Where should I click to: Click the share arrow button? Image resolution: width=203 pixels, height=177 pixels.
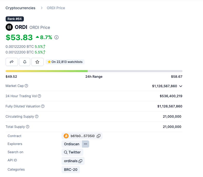[x=12, y=62]
